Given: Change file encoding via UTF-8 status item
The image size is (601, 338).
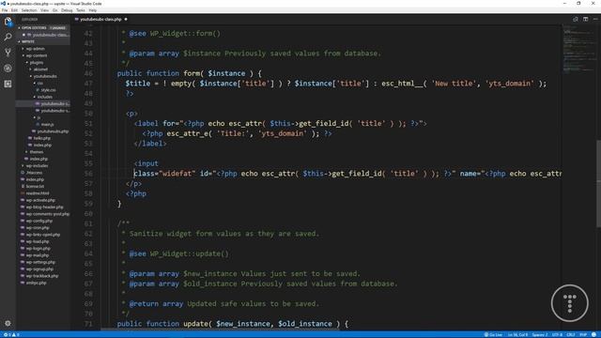Looking at the screenshot, I should [557, 334].
